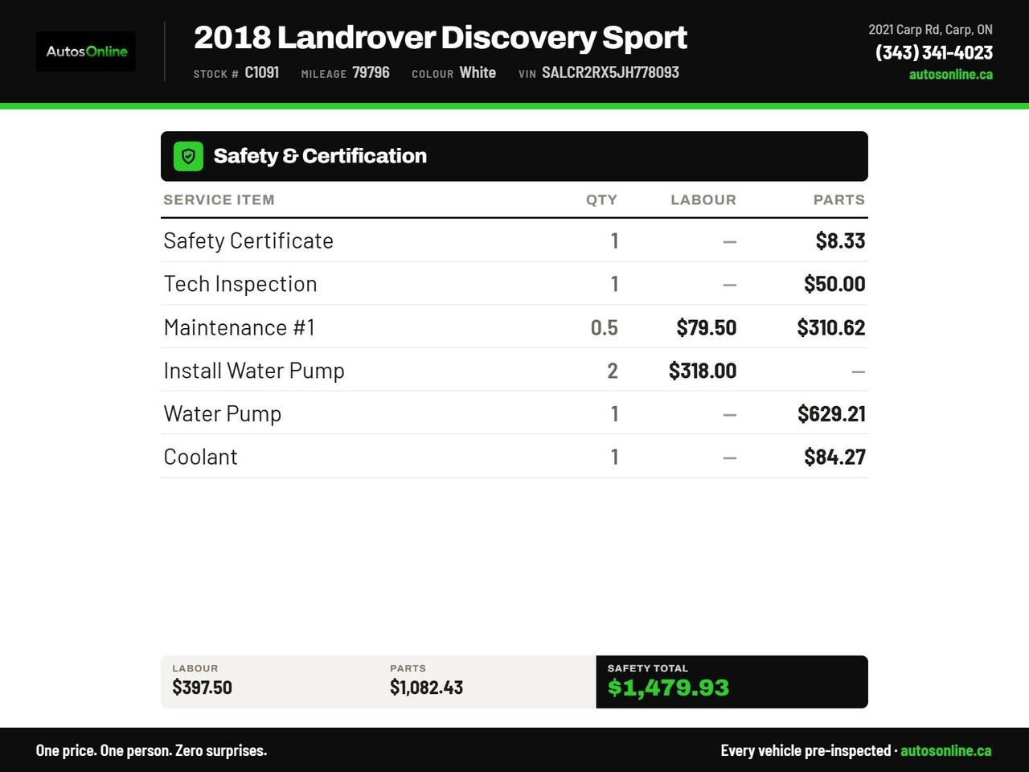Select the Install Water Pump row label
Screen dimensions: 1029x772
click(254, 371)
